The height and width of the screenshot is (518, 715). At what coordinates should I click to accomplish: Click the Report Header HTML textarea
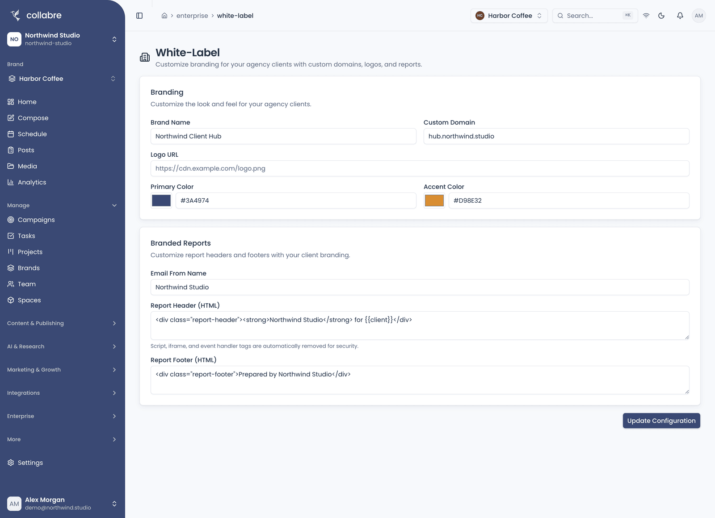420,326
